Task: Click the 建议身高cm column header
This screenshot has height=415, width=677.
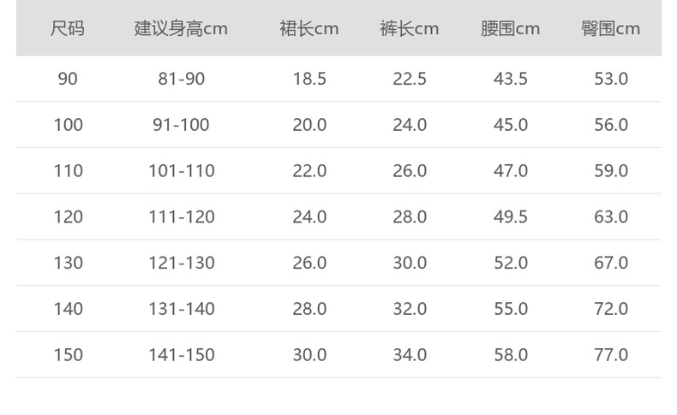Action: point(181,28)
